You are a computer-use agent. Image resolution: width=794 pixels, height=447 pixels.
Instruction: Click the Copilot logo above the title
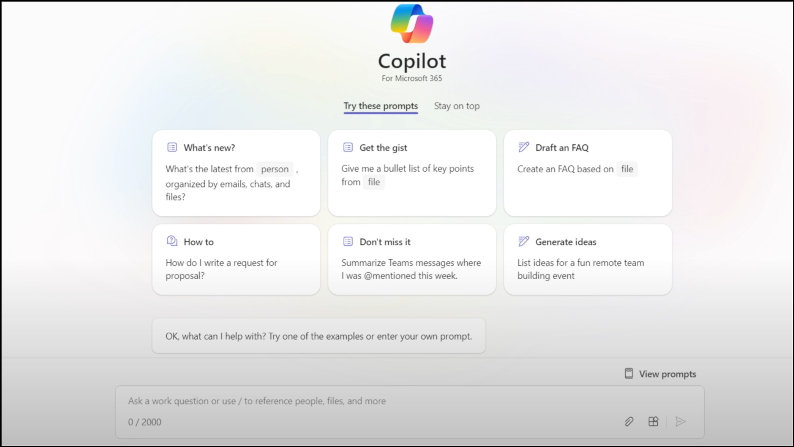[x=411, y=23]
